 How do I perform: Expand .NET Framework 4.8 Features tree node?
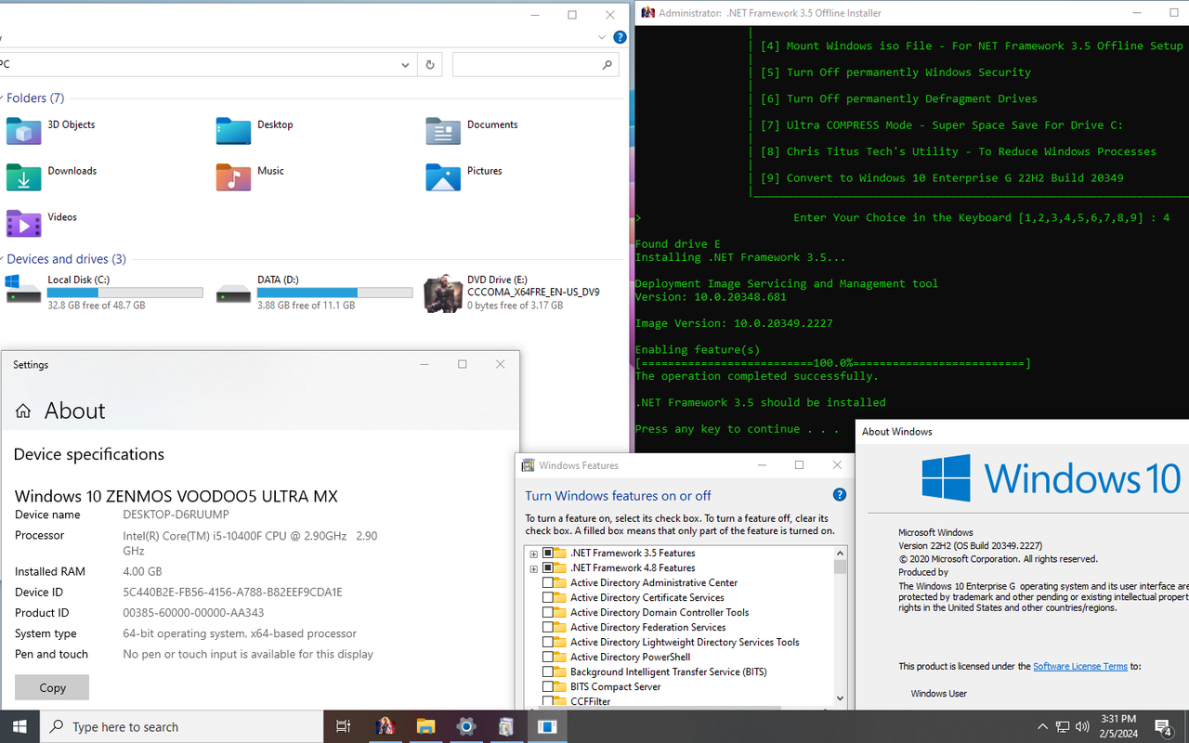point(533,568)
